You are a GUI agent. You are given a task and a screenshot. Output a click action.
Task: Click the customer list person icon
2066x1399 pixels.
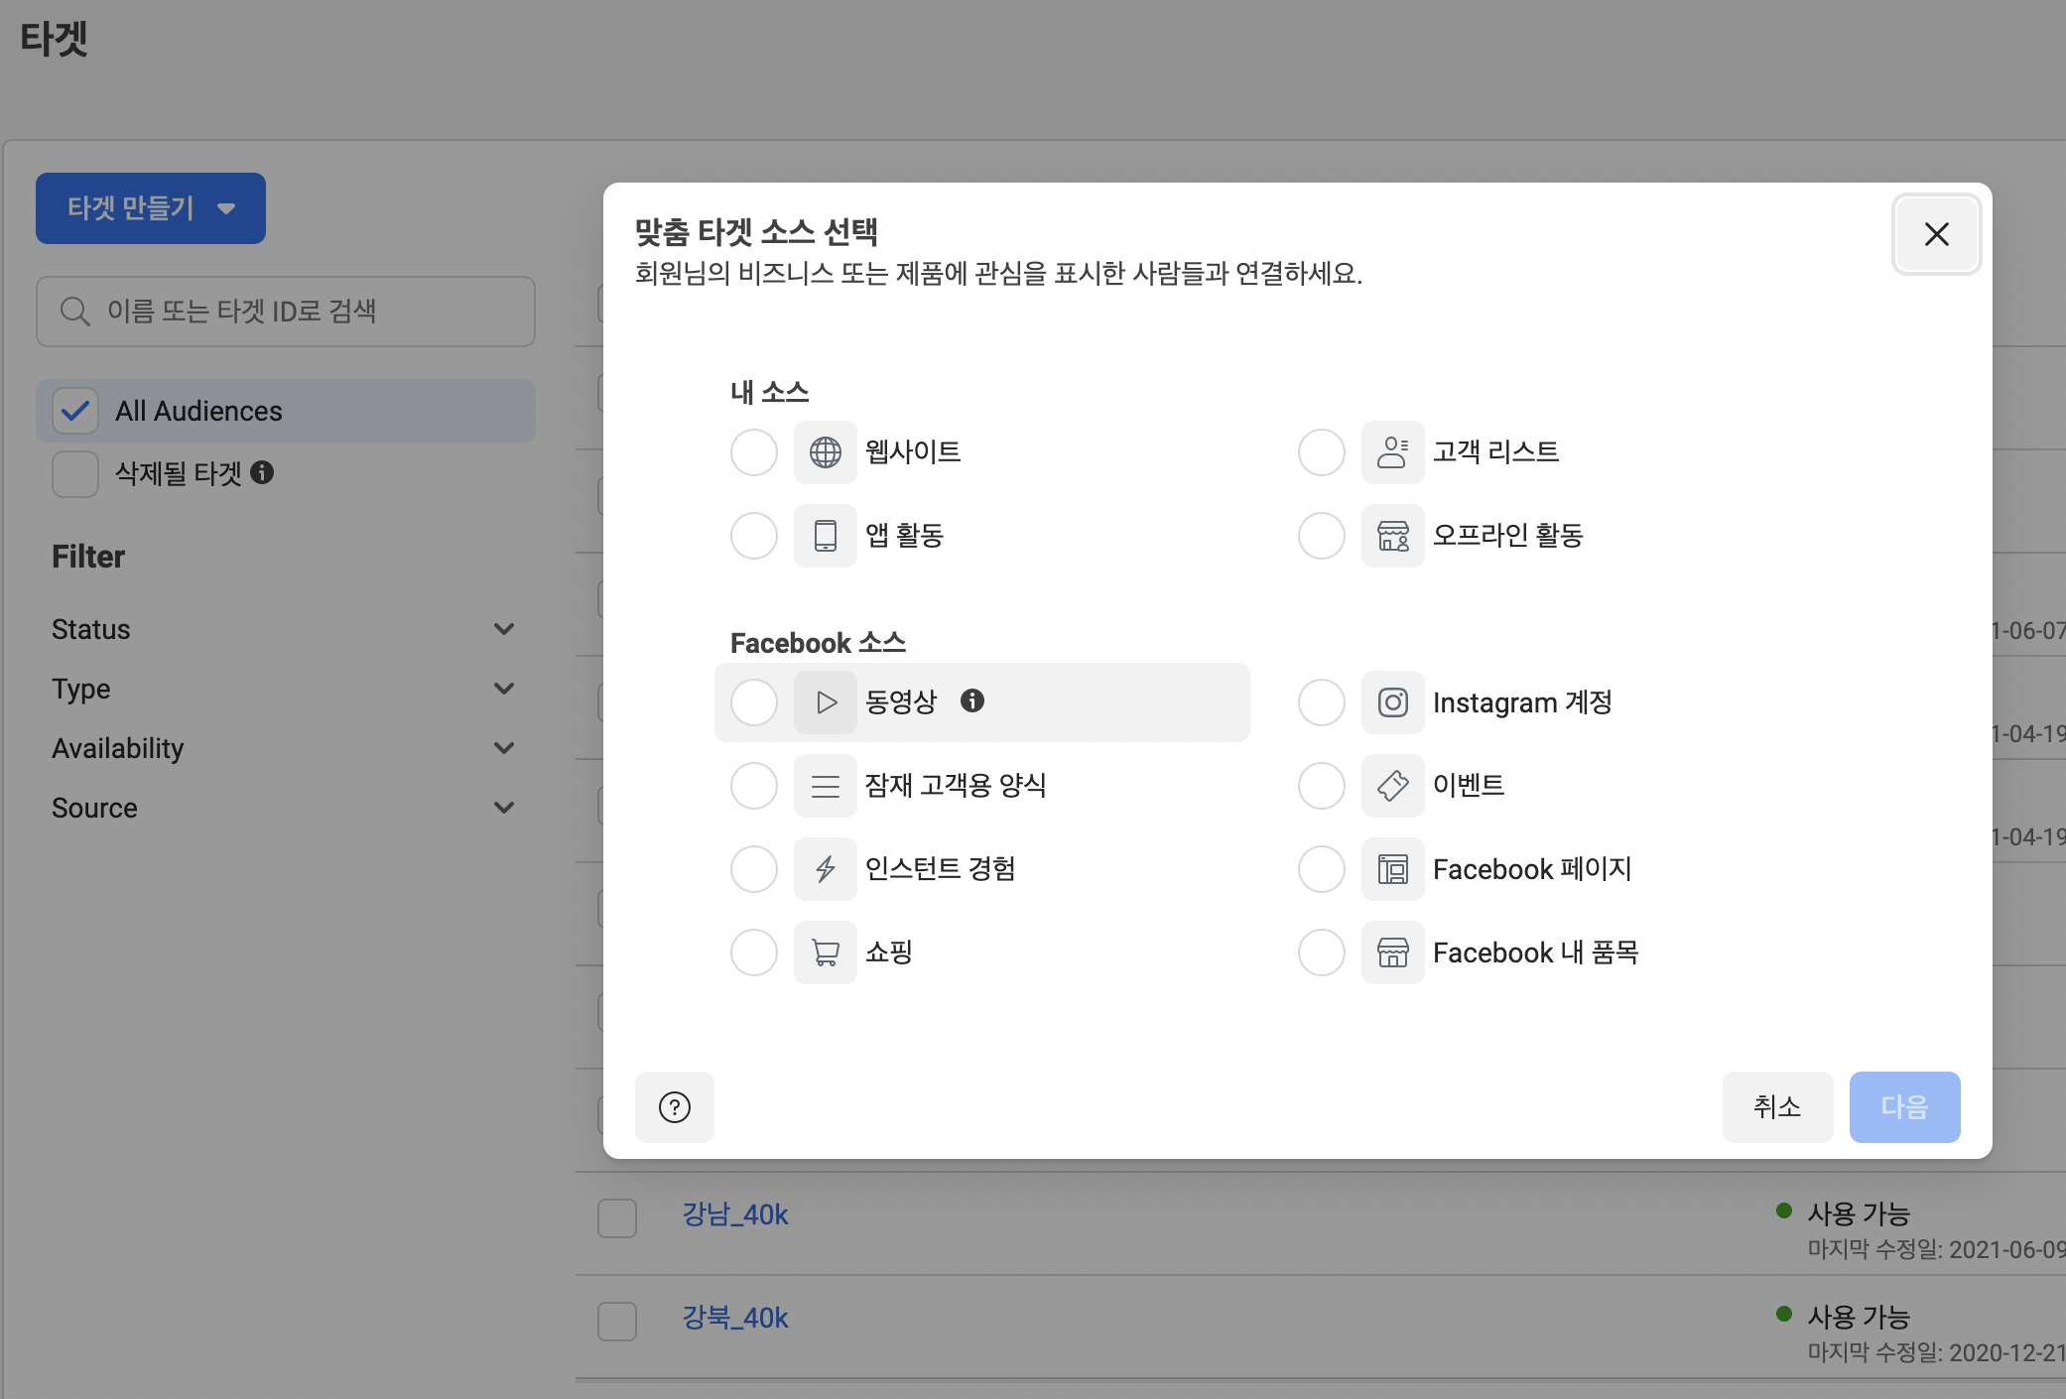(x=1392, y=452)
